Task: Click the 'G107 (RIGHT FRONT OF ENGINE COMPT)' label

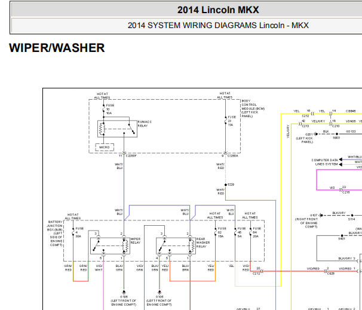Action: point(306,221)
